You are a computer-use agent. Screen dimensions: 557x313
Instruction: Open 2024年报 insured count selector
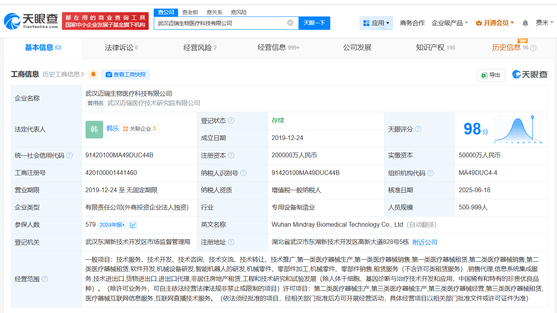(x=112, y=225)
